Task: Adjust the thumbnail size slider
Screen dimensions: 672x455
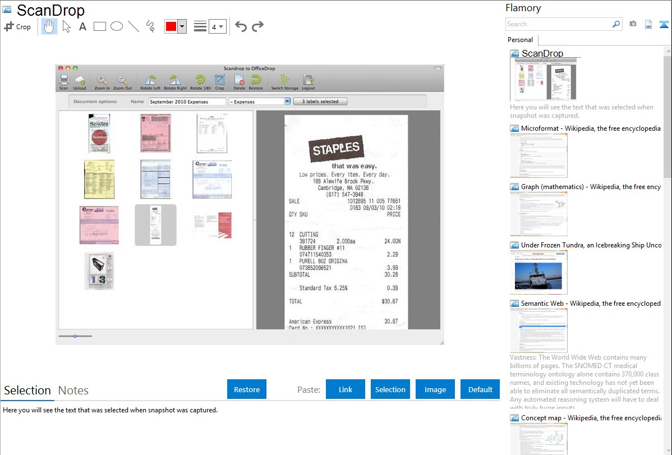Action: tap(75, 336)
